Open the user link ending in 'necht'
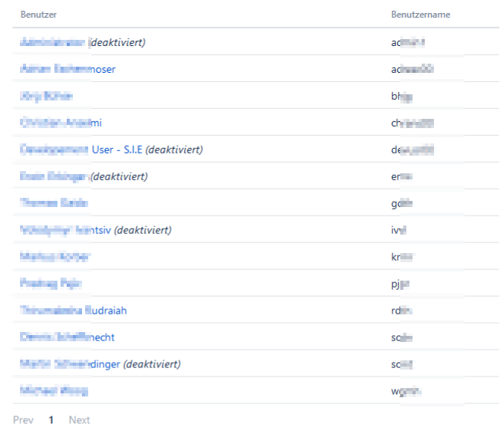 pos(68,337)
